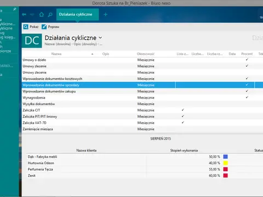The height and width of the screenshot is (197, 263).
Task: Add a new tab with plus icon
Action: (x=105, y=14)
